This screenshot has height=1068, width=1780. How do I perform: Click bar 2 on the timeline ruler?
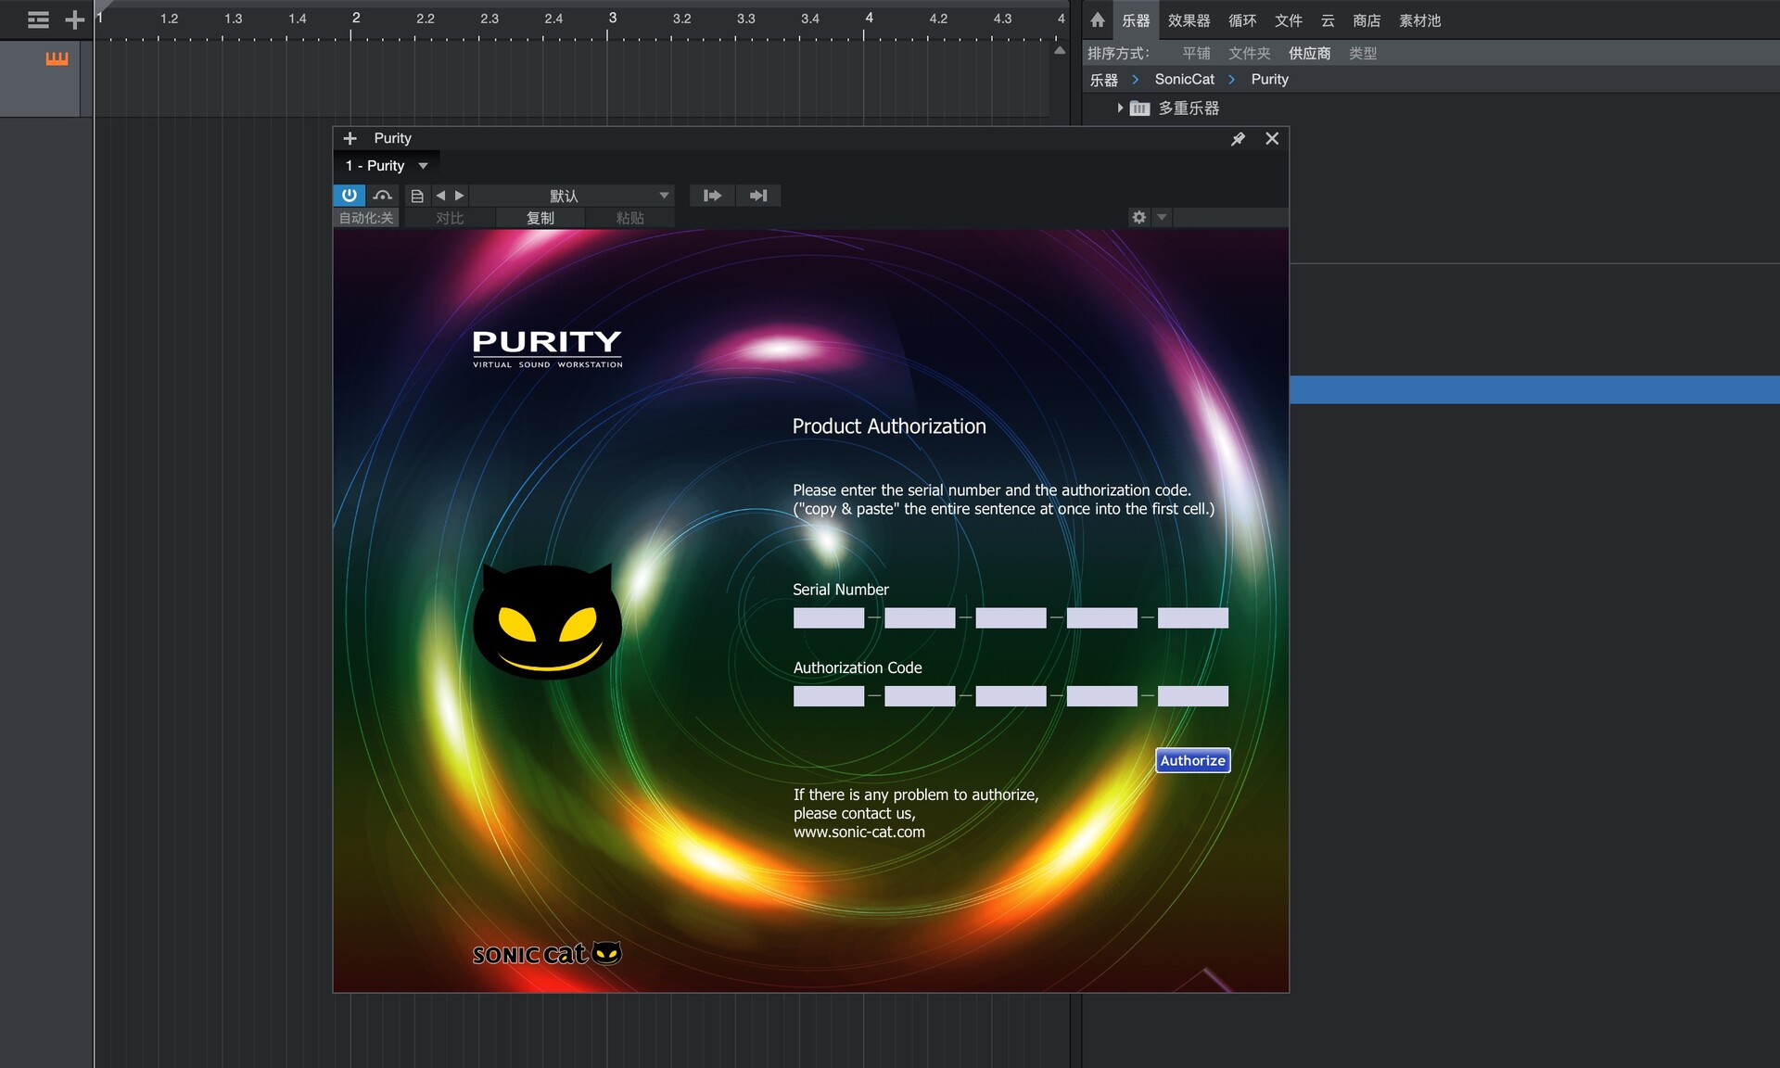pos(356,18)
